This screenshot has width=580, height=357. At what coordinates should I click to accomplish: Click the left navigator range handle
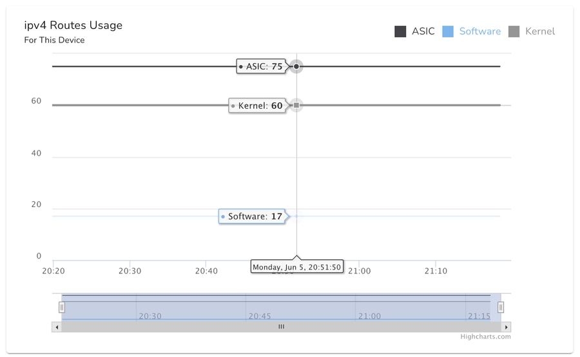click(x=62, y=307)
